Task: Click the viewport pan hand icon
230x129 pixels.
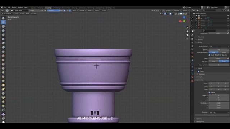Action: click(x=187, y=31)
